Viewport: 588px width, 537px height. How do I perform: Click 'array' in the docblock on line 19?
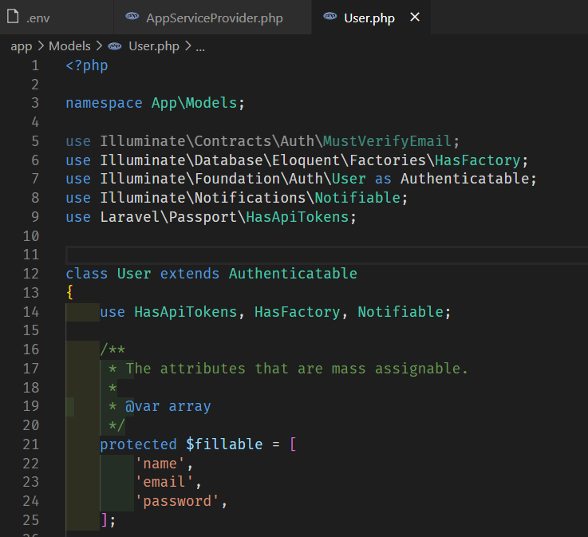(190, 406)
